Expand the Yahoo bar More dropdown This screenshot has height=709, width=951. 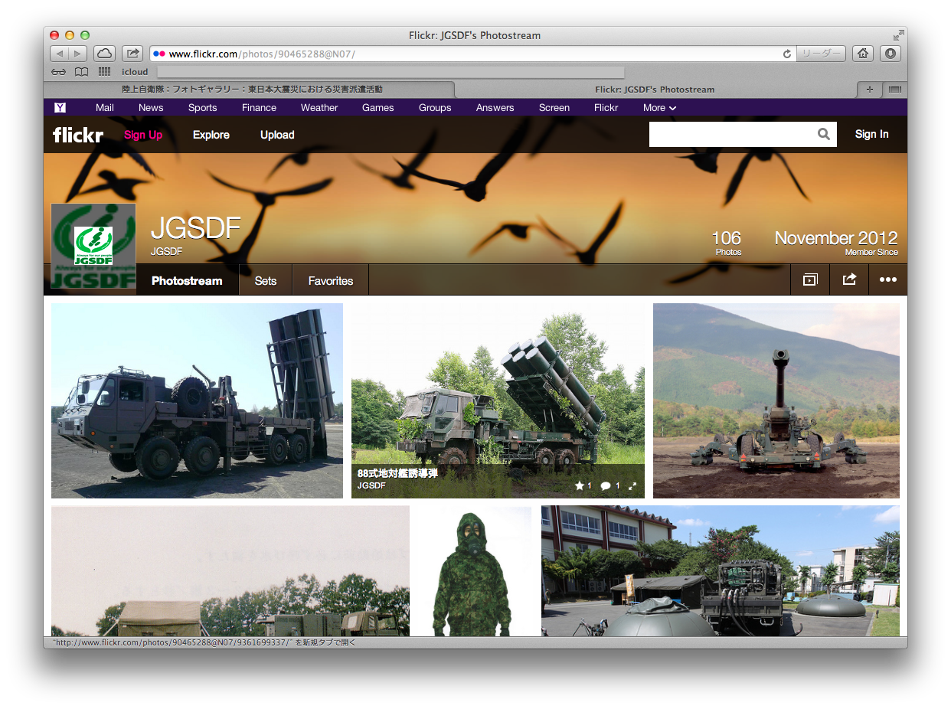(659, 108)
